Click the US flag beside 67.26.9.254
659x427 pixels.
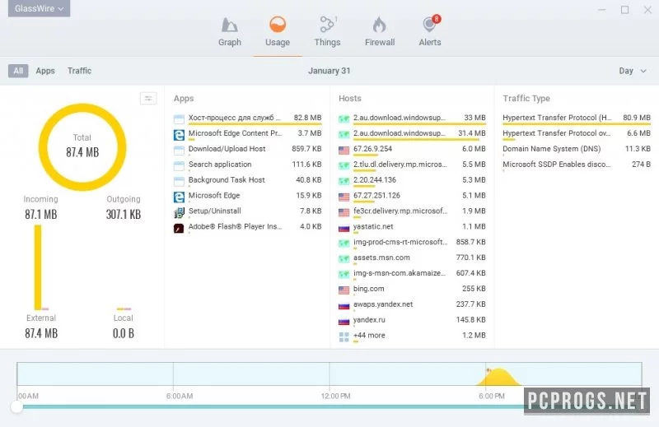pos(344,151)
